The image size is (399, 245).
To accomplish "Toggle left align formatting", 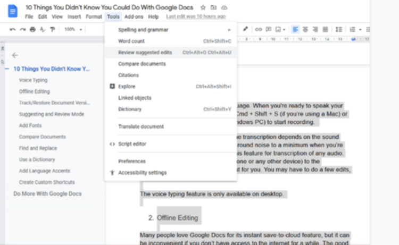I will coord(295,29).
